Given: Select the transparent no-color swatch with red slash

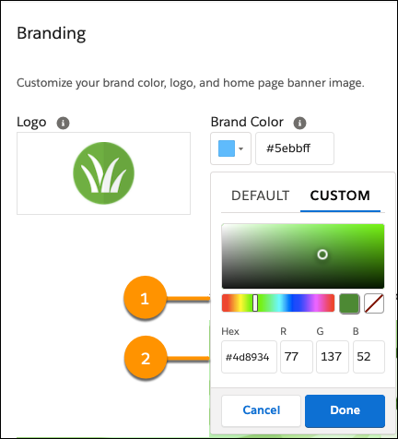Looking at the screenshot, I should [374, 303].
